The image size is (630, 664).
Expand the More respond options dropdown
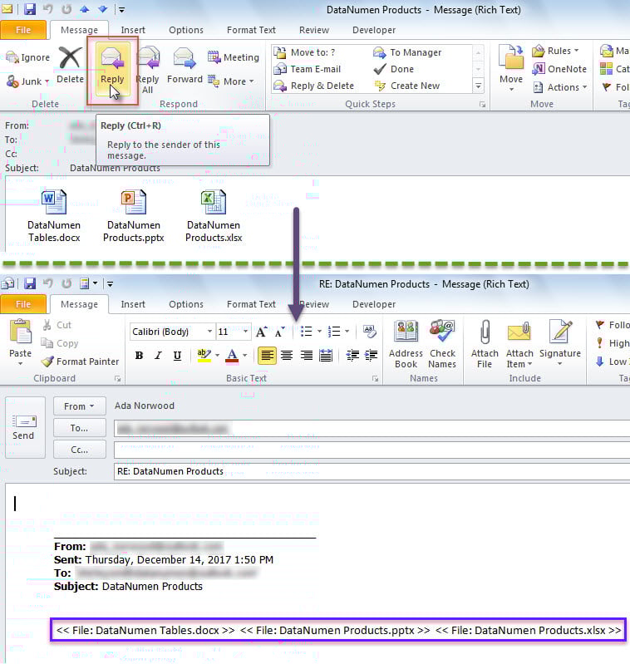point(252,81)
